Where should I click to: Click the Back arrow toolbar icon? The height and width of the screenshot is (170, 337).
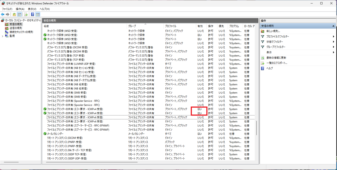click(x=3, y=14)
